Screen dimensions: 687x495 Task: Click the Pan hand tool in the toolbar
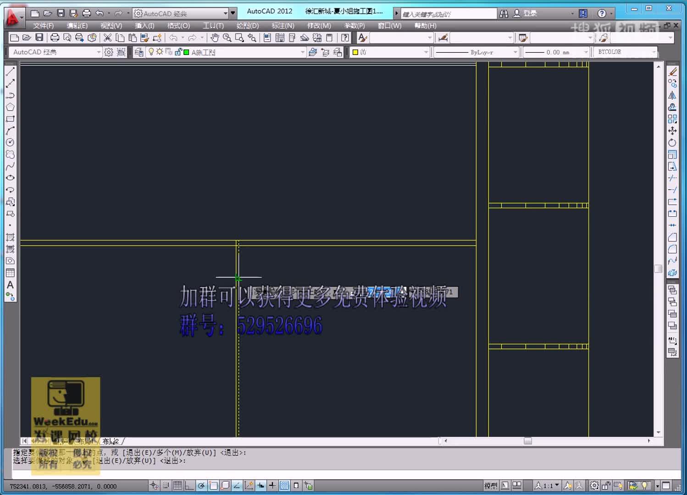[215, 38]
